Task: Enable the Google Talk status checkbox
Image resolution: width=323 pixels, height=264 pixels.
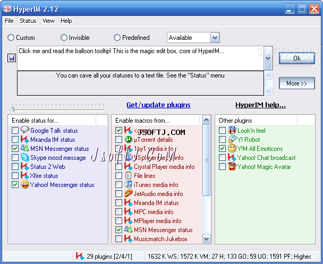Action: click(x=15, y=130)
